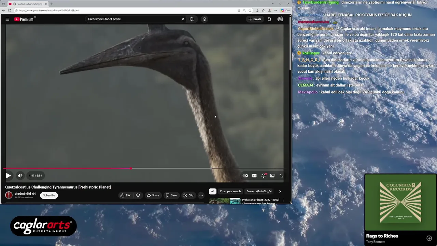
Task: Reload the page with refresh icon
Action: [10, 10]
